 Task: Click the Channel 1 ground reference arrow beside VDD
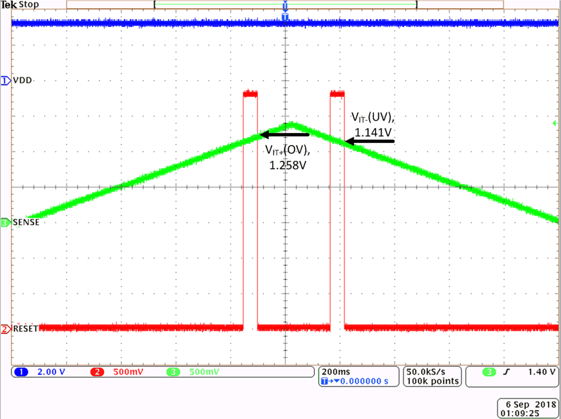click(5, 81)
